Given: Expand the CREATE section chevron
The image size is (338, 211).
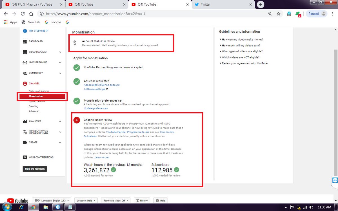Looking at the screenshot, I should pyautogui.click(x=60, y=142).
